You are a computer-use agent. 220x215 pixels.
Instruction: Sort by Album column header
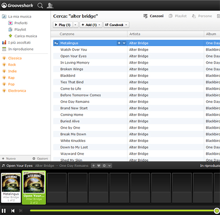click(x=212, y=34)
